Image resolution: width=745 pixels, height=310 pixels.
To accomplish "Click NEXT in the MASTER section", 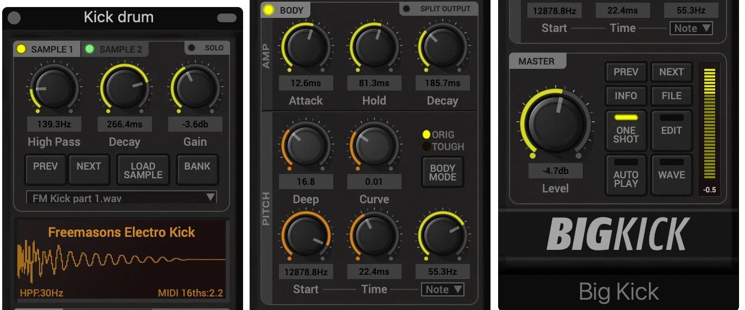I will click(671, 72).
